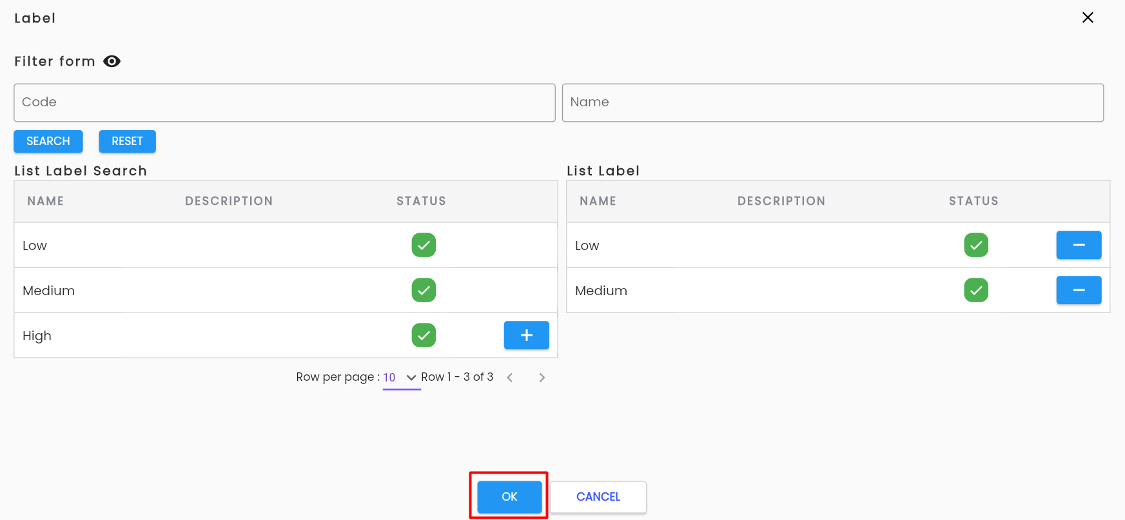Select High row in List Label Search

[286, 335]
